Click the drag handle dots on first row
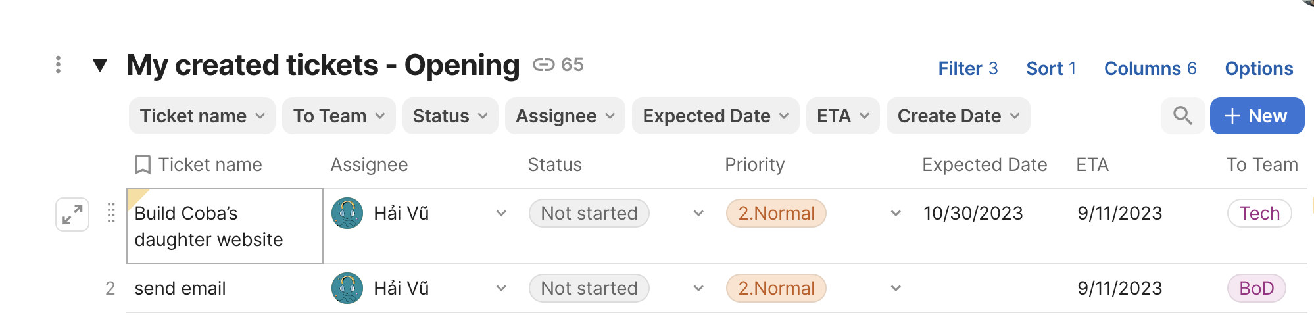Viewport: 1314px width, 321px height. click(111, 213)
